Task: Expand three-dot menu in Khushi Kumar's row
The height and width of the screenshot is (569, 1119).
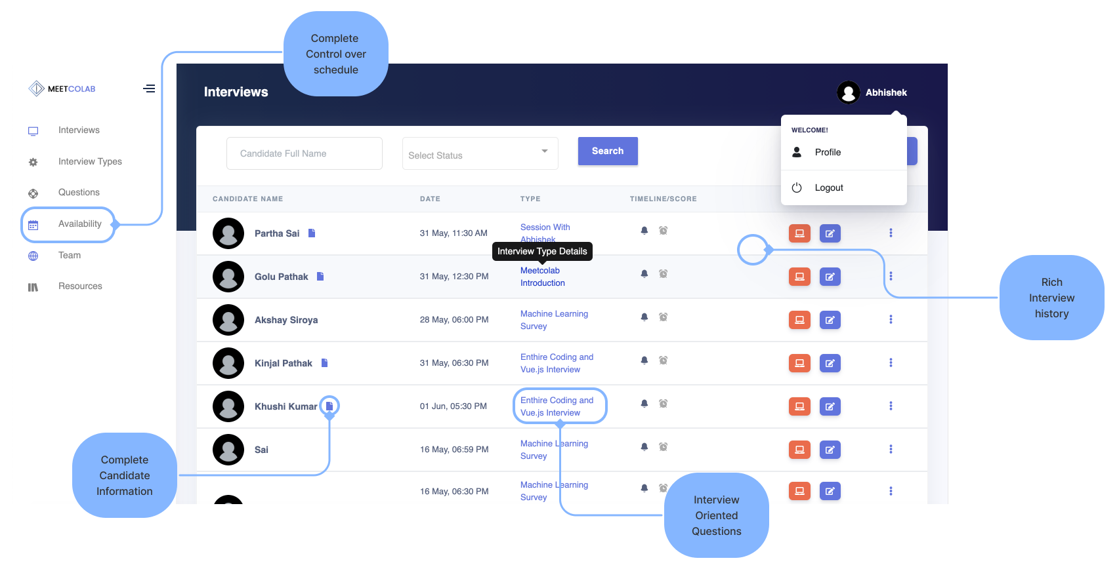Action: pos(891,406)
